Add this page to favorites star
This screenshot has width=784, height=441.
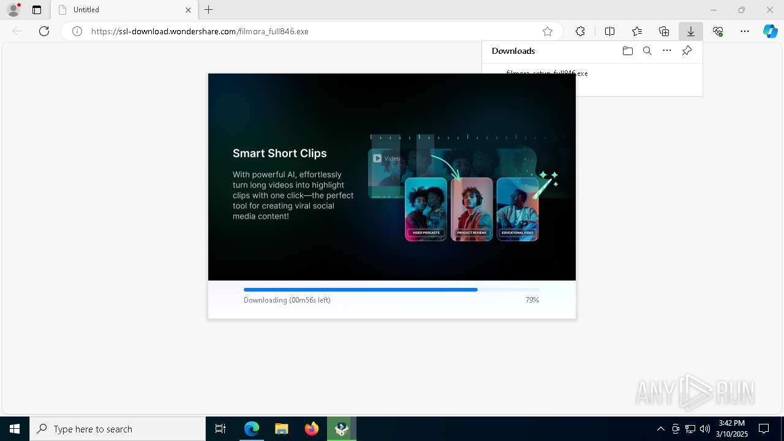pyautogui.click(x=548, y=31)
